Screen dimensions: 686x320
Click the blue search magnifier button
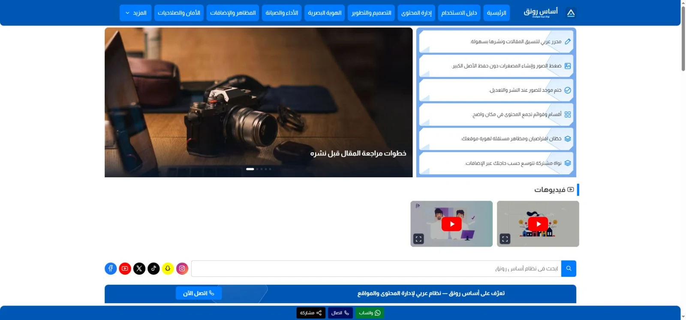click(x=569, y=269)
